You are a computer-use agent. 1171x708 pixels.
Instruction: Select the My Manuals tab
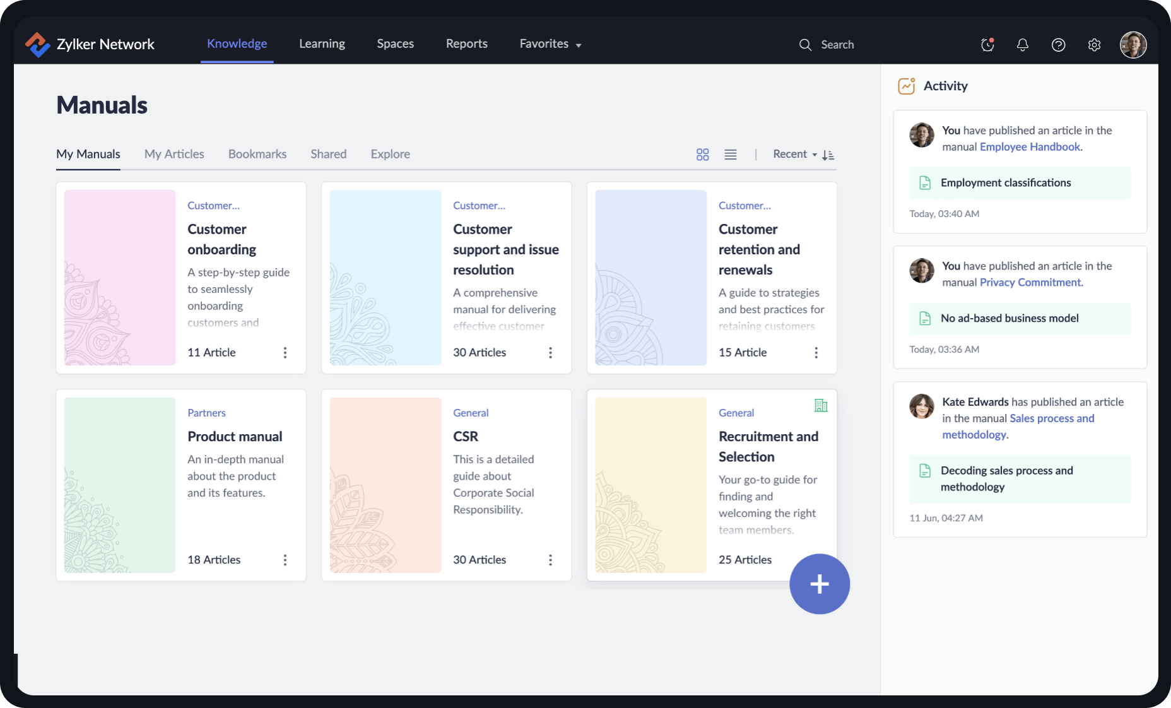point(88,154)
